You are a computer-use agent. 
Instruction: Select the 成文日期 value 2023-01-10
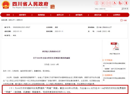[17, 31]
